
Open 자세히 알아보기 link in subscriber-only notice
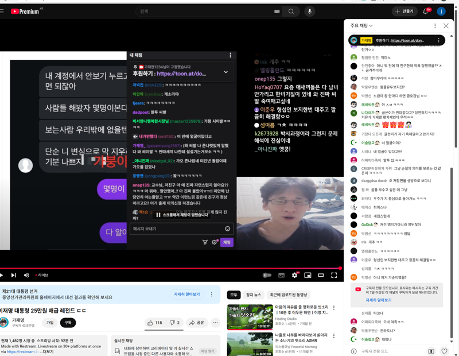coord(379,300)
